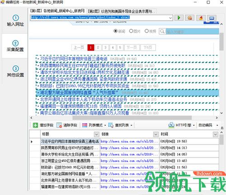
Task: Select table time cell (05月04日 13:48)
Action: (x=189, y=161)
